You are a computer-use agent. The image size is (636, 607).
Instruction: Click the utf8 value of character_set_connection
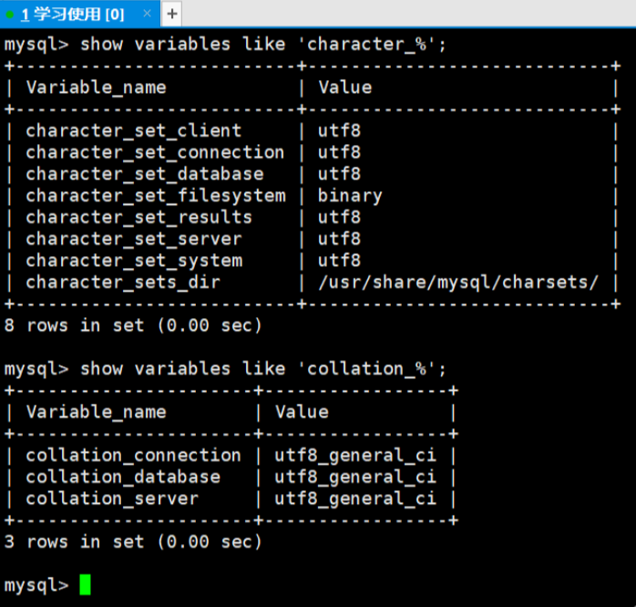[x=340, y=152]
